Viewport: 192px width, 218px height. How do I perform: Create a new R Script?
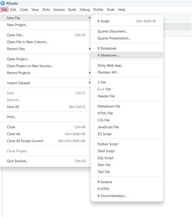pos(127,21)
